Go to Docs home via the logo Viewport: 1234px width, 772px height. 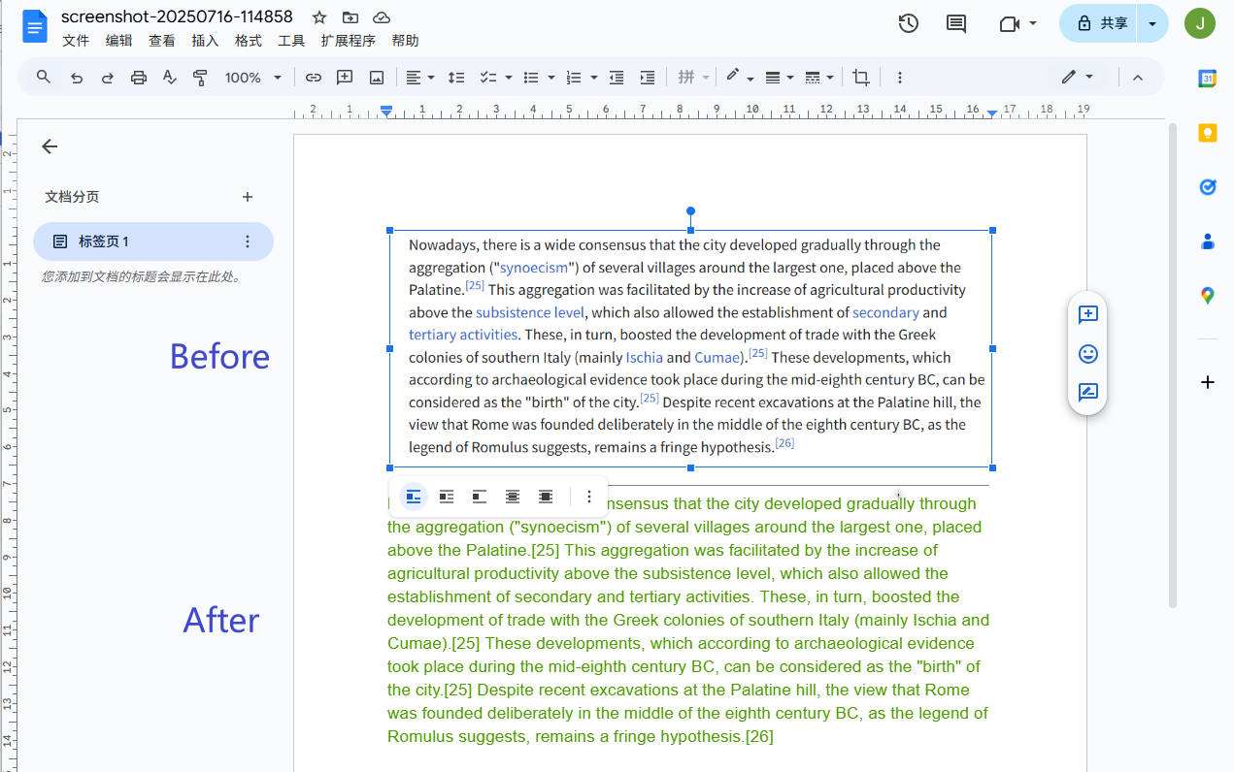35,26
